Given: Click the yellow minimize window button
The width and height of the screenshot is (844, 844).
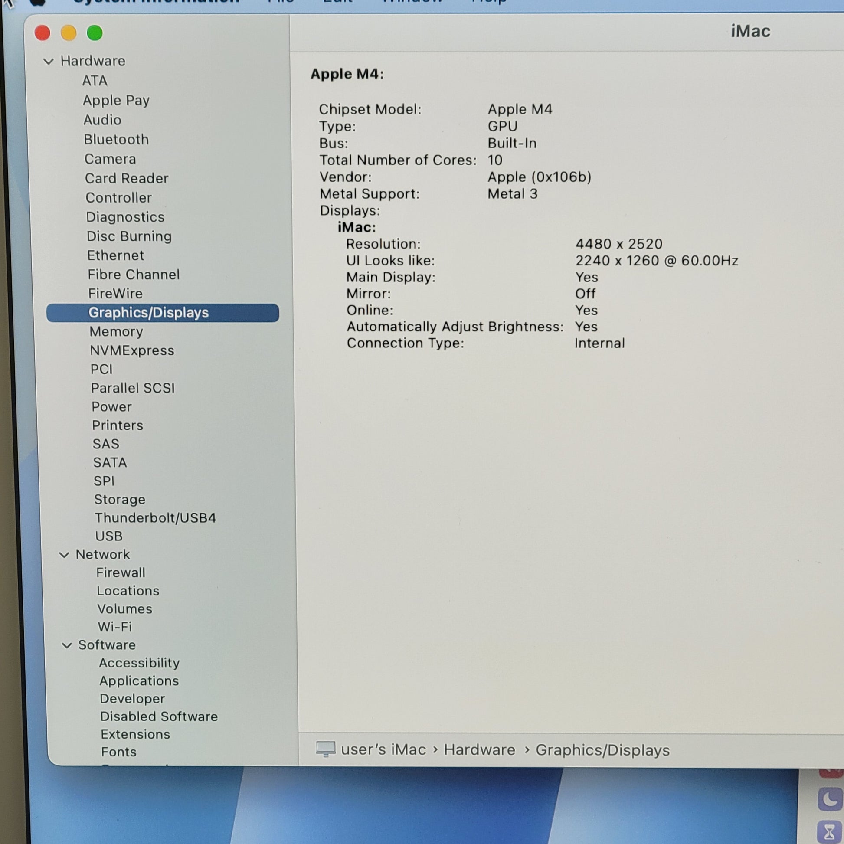Looking at the screenshot, I should [69, 33].
